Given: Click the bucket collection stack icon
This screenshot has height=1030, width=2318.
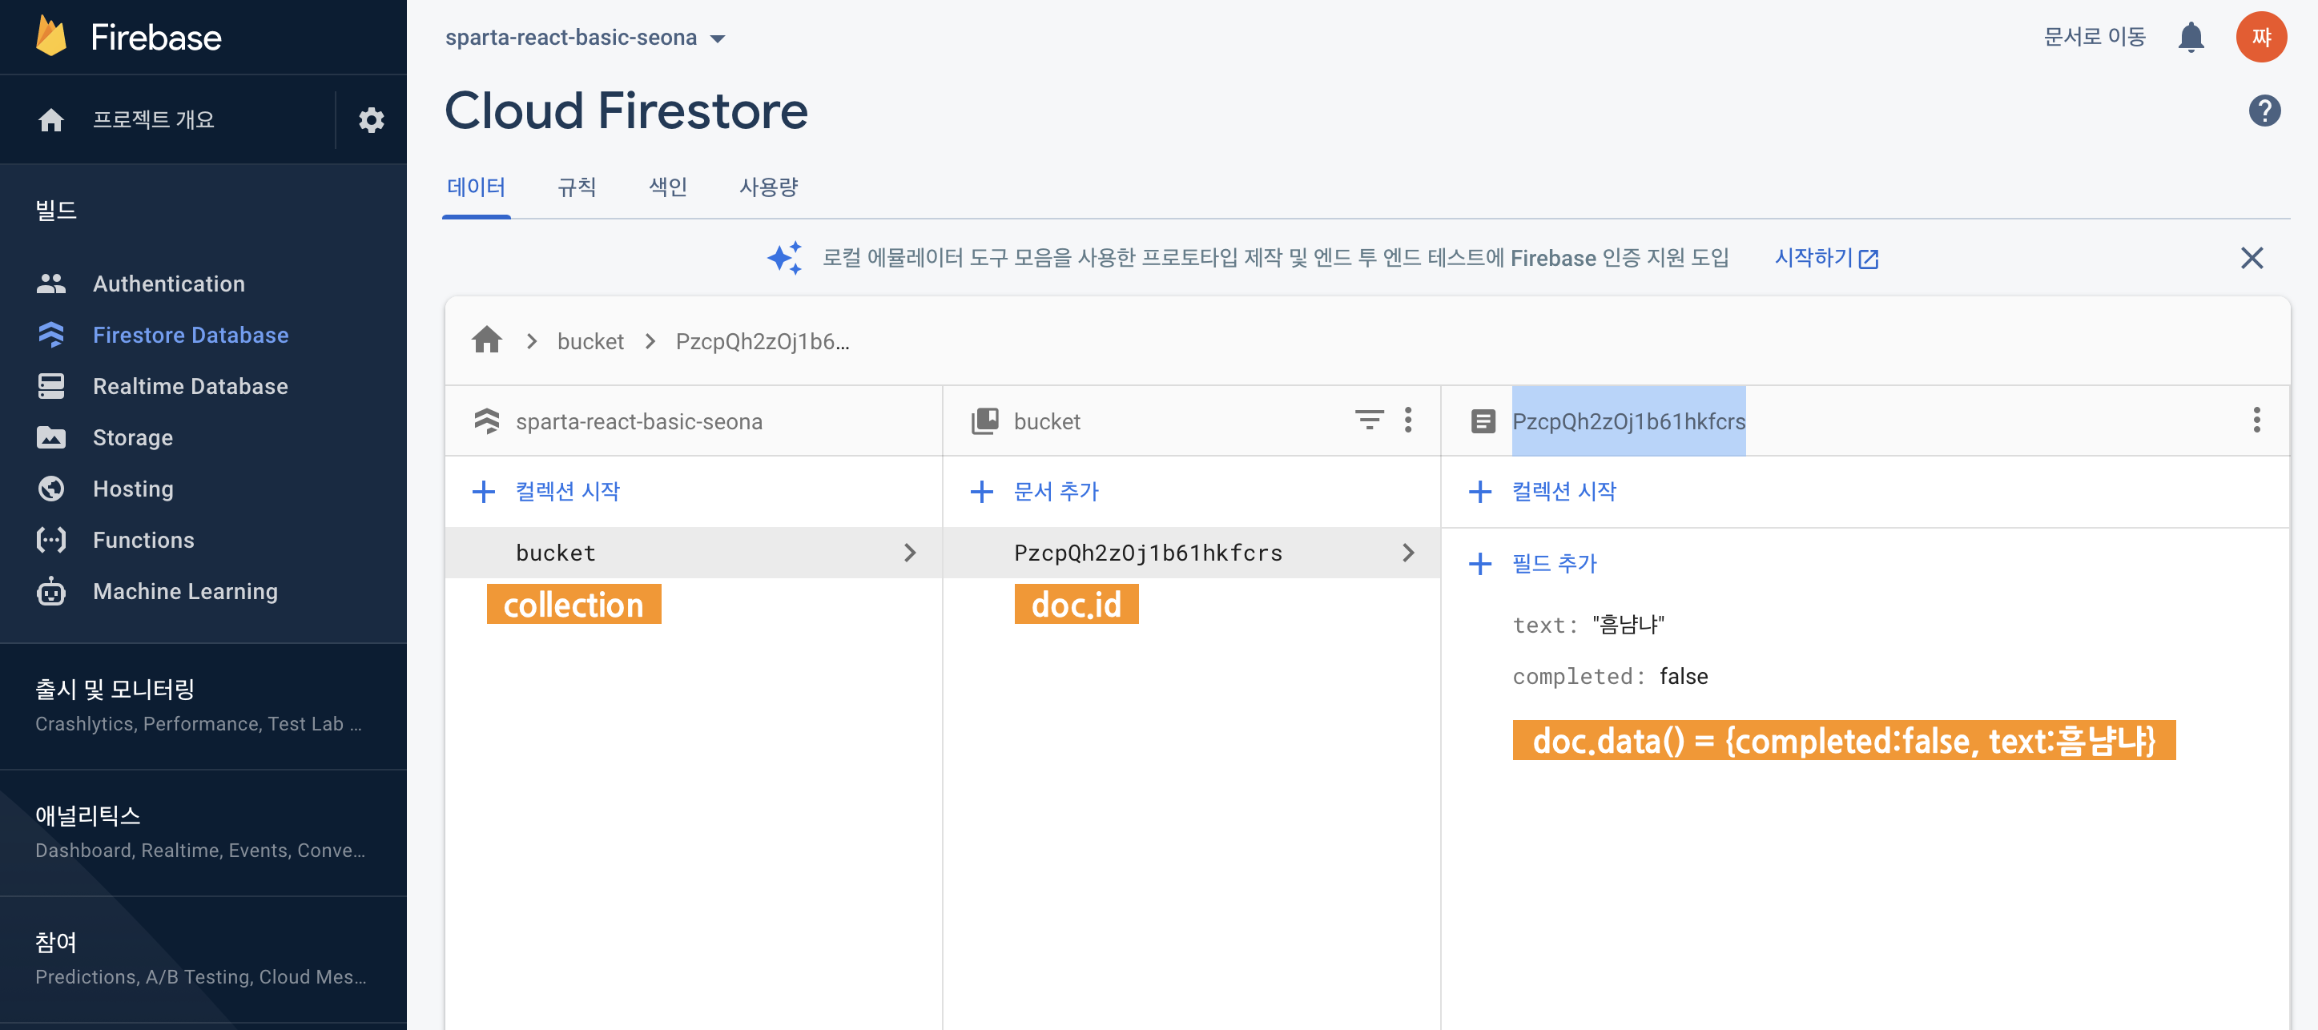Looking at the screenshot, I should coord(985,421).
